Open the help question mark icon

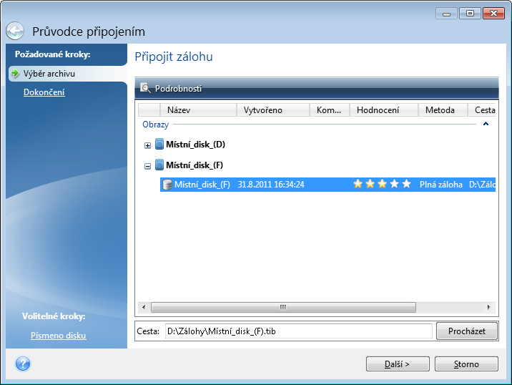(23, 364)
